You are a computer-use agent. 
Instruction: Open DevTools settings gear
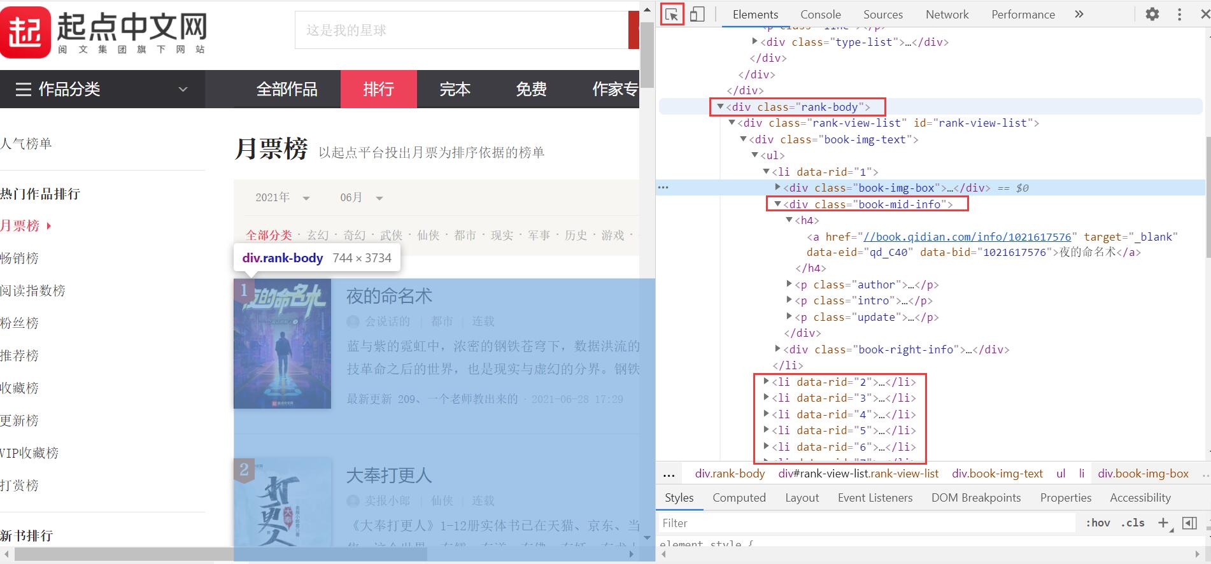(x=1152, y=14)
